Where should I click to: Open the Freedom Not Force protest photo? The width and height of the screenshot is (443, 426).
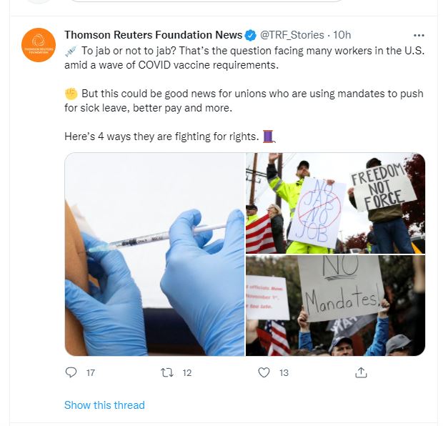[x=335, y=203]
